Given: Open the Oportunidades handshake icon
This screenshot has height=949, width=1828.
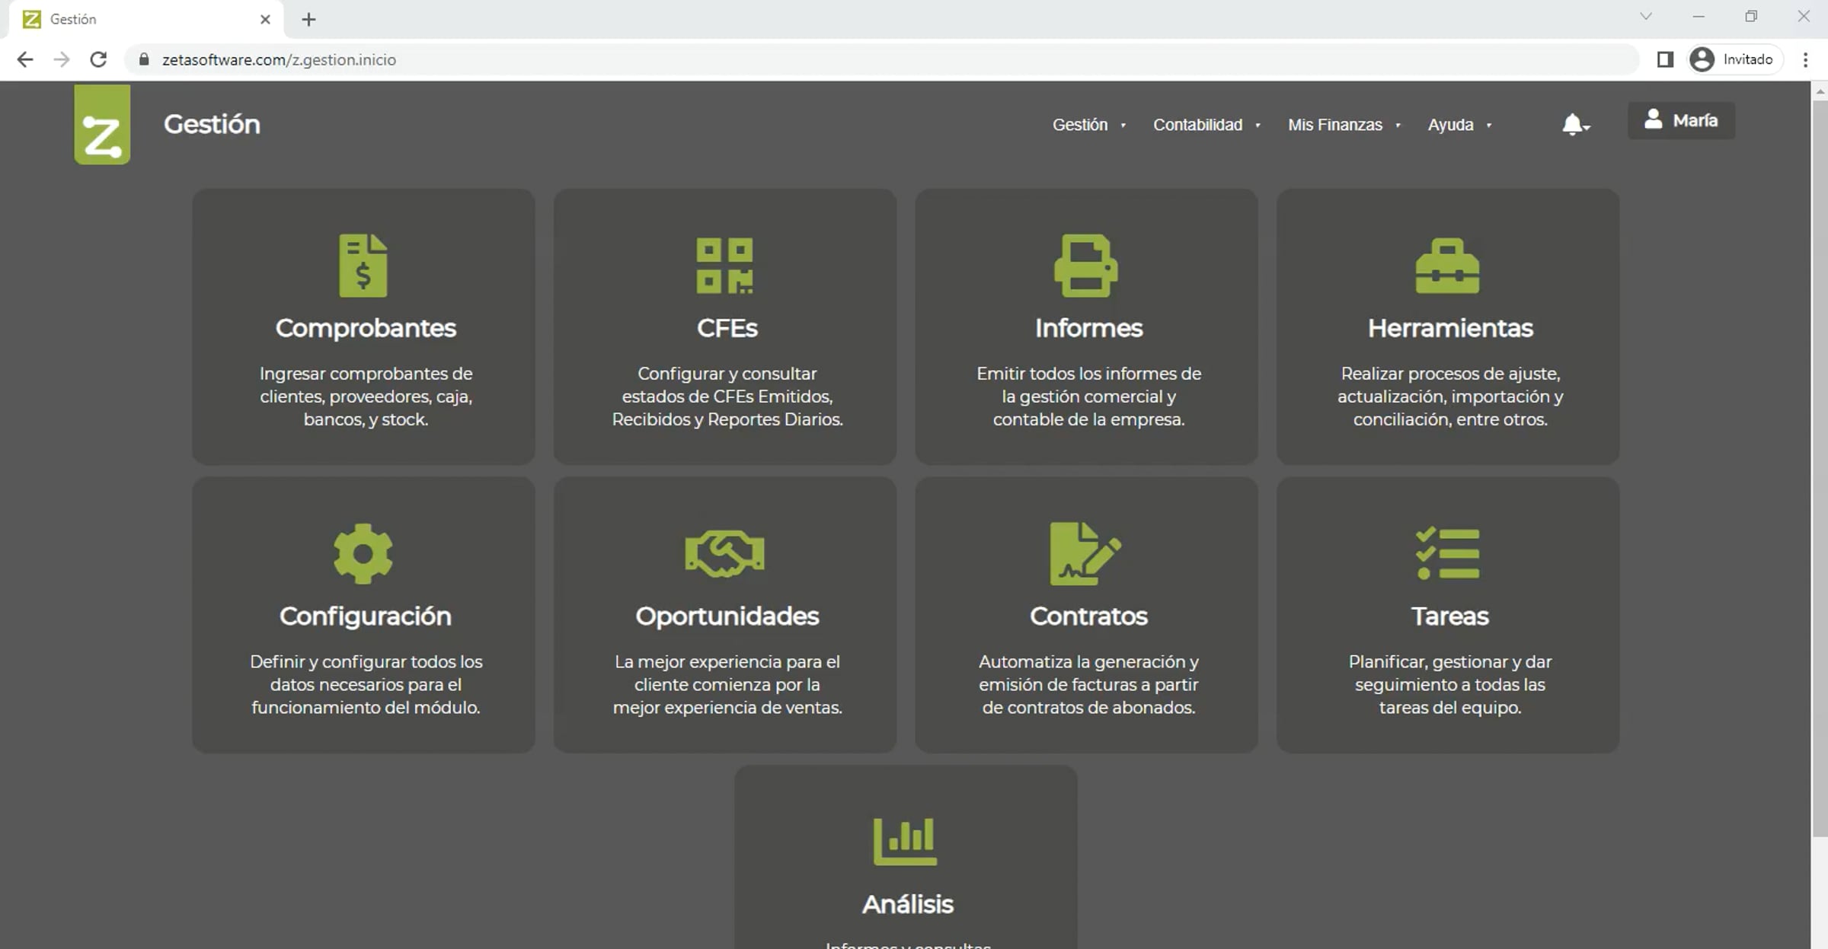Looking at the screenshot, I should pyautogui.click(x=724, y=553).
